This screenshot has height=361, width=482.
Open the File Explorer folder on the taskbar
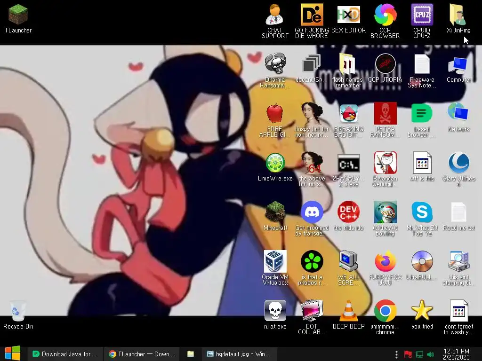click(191, 354)
